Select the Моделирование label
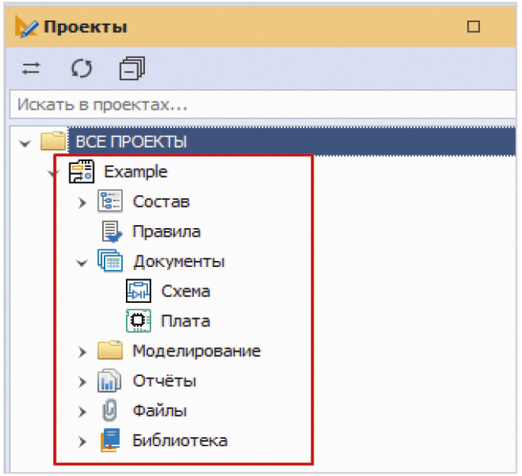 (196, 351)
